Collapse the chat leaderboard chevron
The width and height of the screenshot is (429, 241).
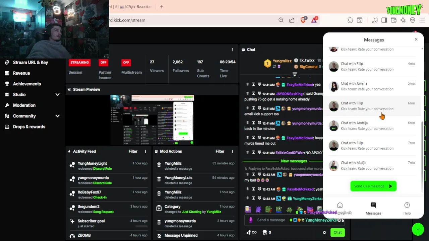pos(295,74)
